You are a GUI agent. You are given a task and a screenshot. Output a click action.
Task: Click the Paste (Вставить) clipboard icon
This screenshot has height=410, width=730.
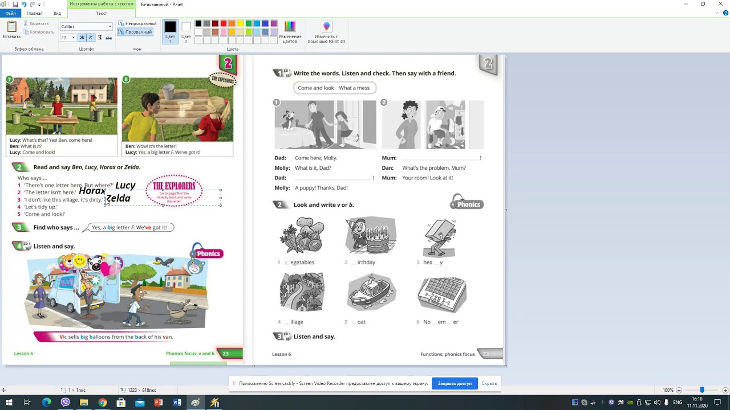tap(11, 27)
